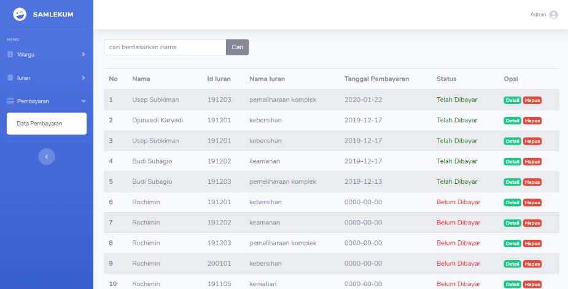Open Detail for row 4 Budi Subagio

click(x=512, y=162)
